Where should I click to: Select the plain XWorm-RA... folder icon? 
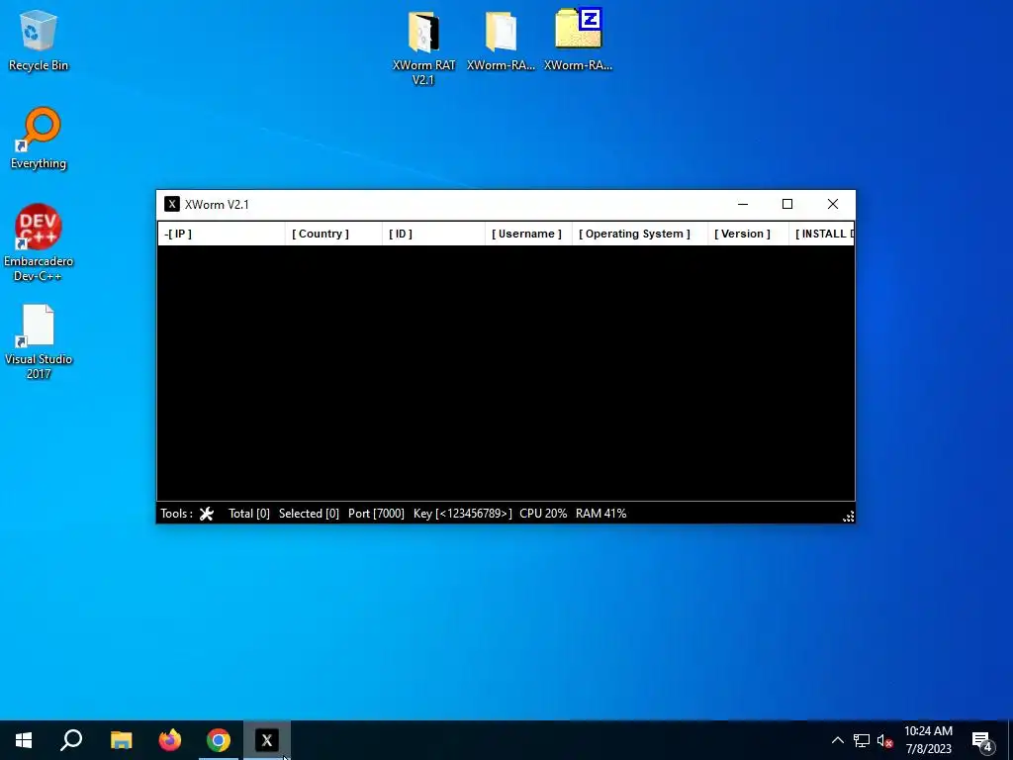[501, 40]
